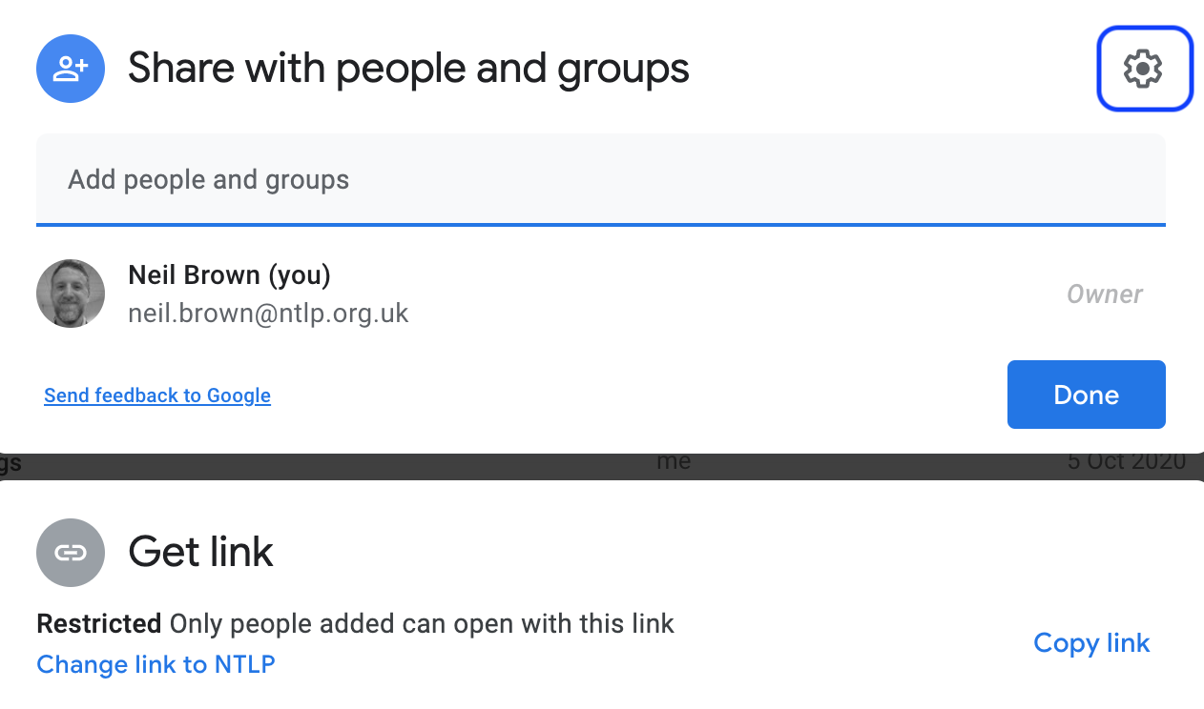
Task: Click the Get link heading
Action: click(x=201, y=552)
